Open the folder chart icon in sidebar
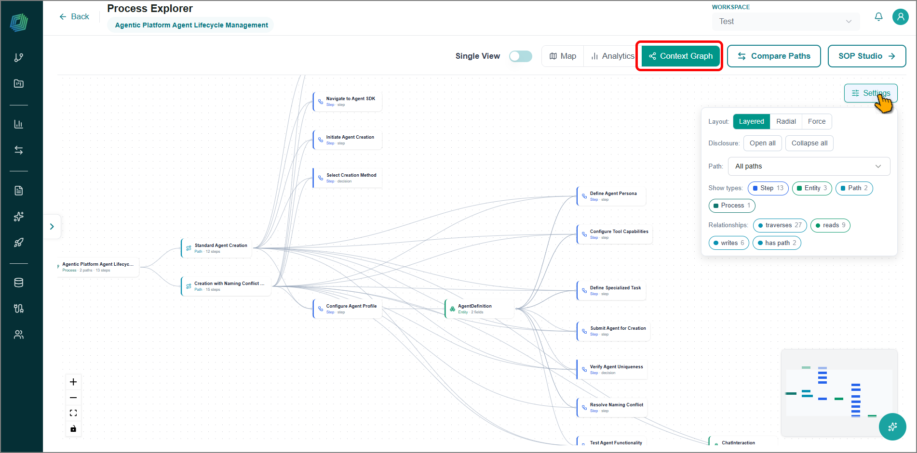This screenshot has width=917, height=453. 19,83
